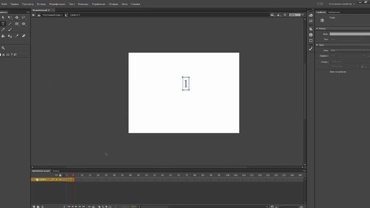This screenshot has height=208, width=370.
Task: Click the frame label name input field
Action: (x=350, y=34)
